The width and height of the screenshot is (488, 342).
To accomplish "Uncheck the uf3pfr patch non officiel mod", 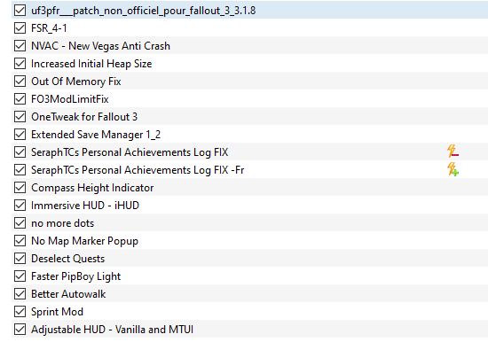I will tap(20, 10).
